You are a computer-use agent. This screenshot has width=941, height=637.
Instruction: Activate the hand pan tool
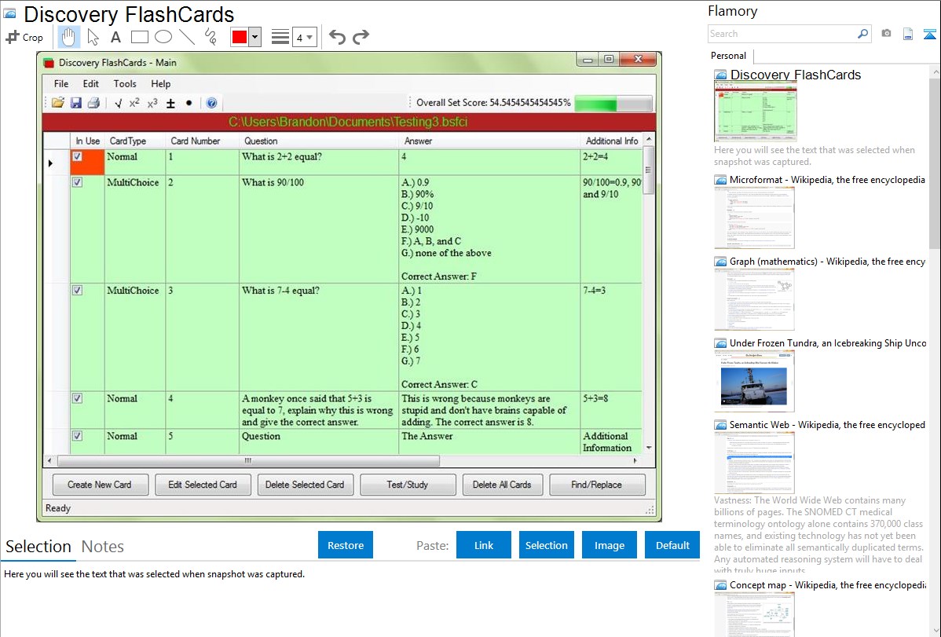tap(68, 37)
